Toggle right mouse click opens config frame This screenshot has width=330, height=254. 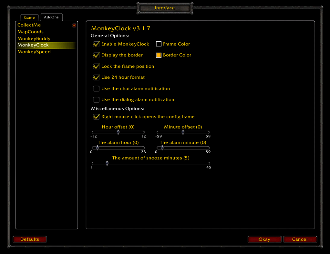coord(96,117)
